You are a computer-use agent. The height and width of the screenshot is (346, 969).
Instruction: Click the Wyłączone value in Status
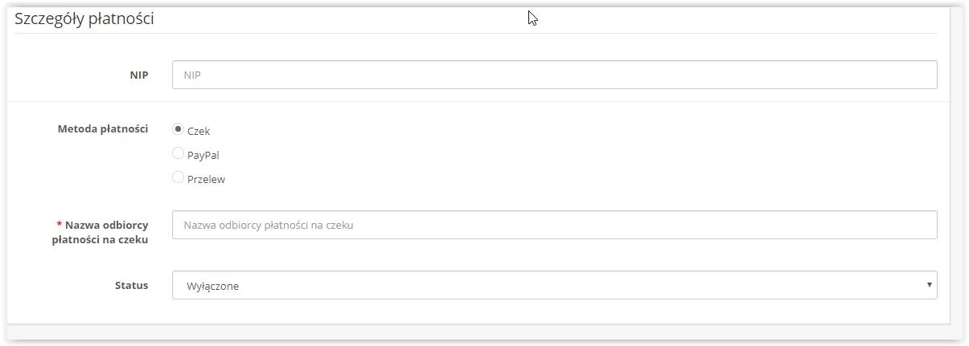click(211, 286)
